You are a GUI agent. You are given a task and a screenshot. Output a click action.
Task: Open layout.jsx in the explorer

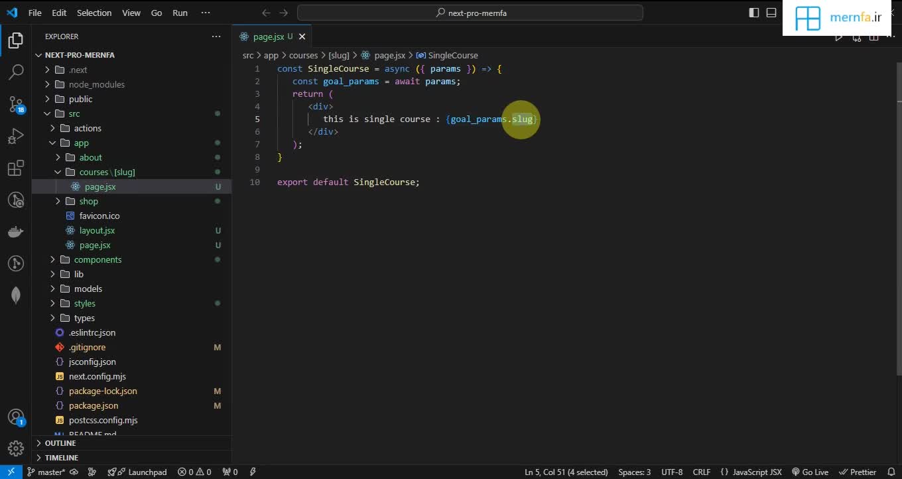(x=97, y=230)
